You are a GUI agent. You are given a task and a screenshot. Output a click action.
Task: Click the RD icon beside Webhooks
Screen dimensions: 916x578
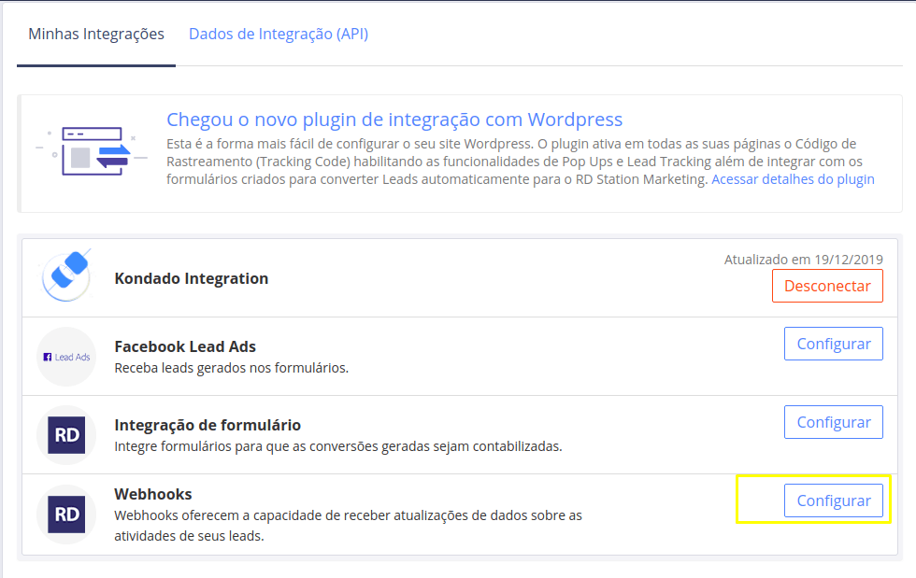66,515
